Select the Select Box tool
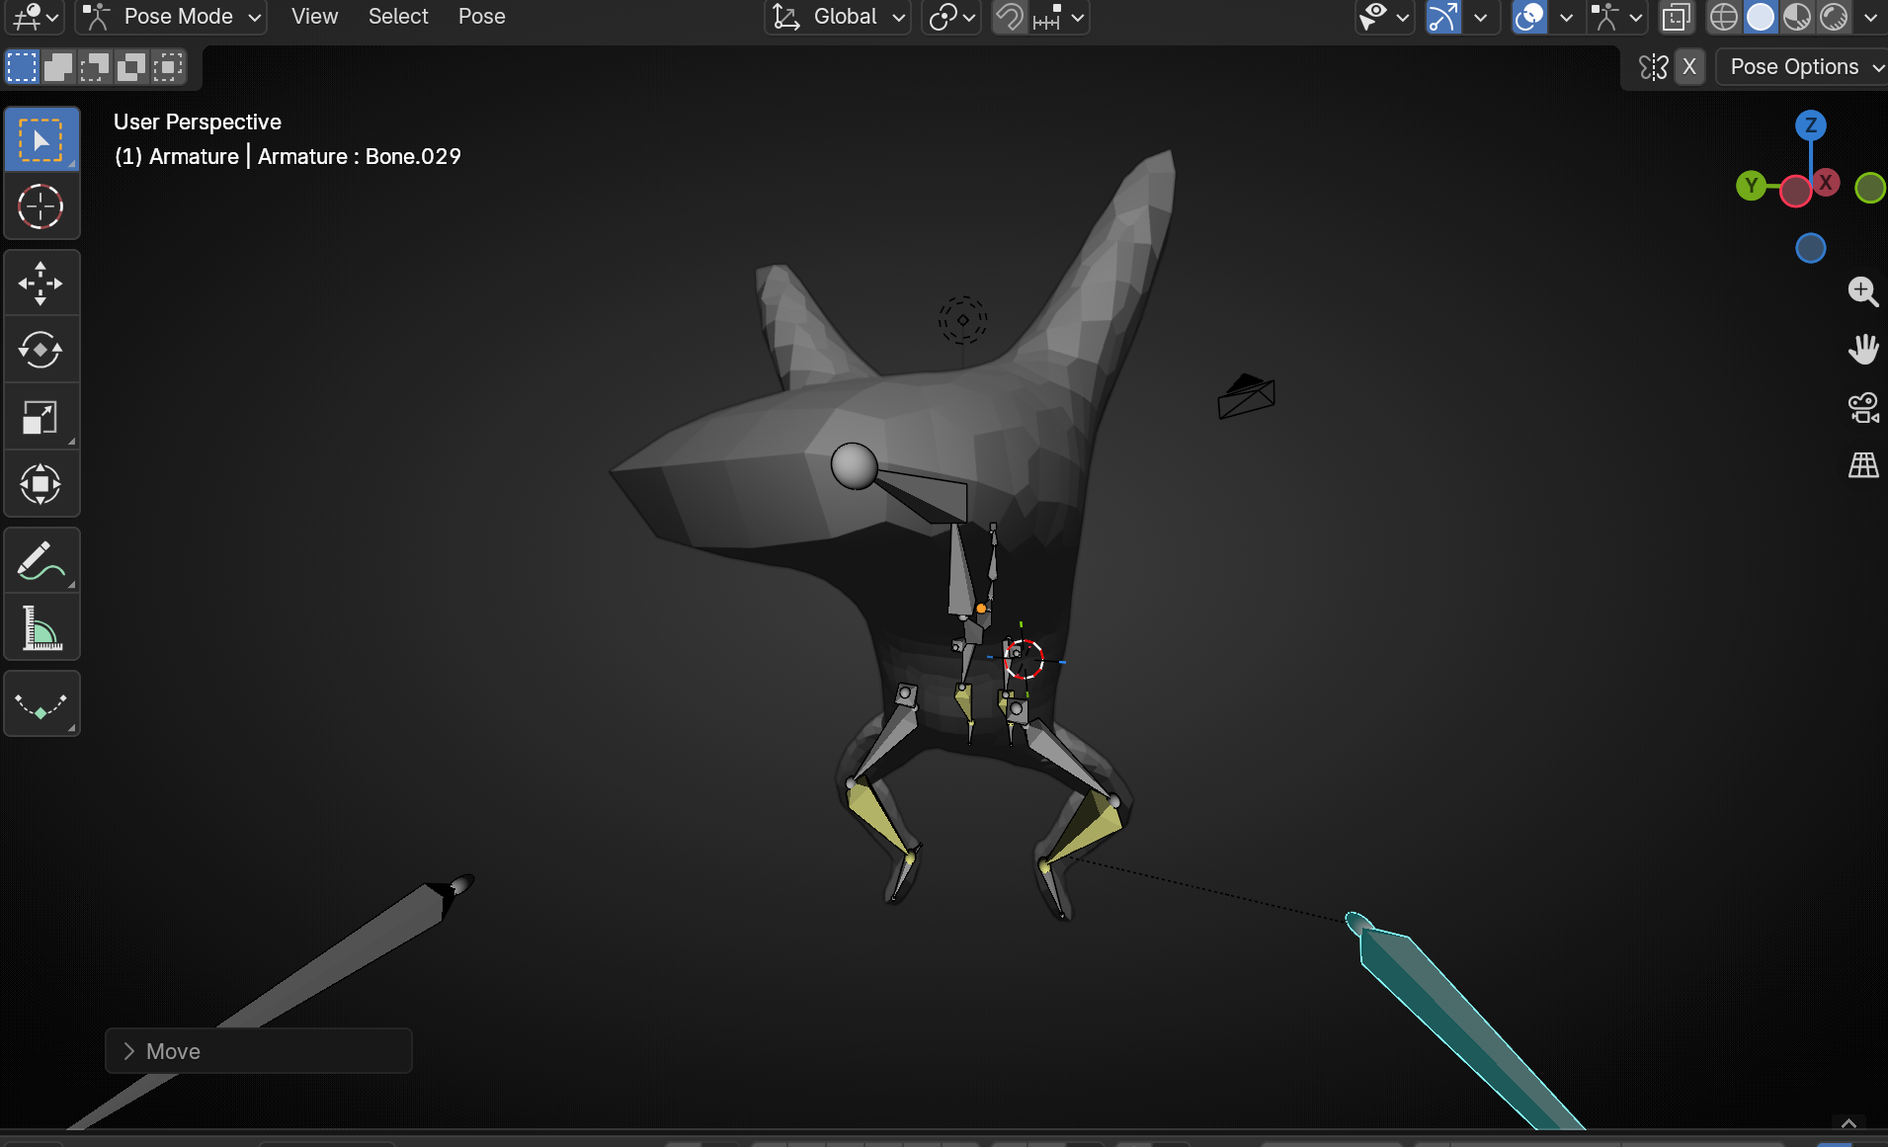The height and width of the screenshot is (1147, 1888). click(x=41, y=139)
